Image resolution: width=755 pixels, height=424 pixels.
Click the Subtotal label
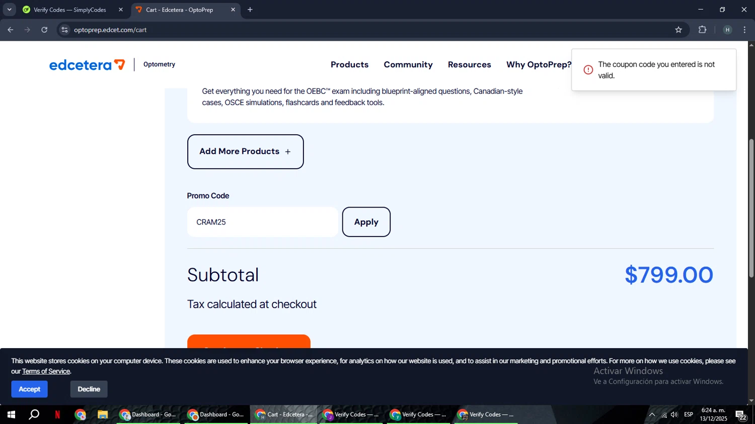click(x=223, y=275)
